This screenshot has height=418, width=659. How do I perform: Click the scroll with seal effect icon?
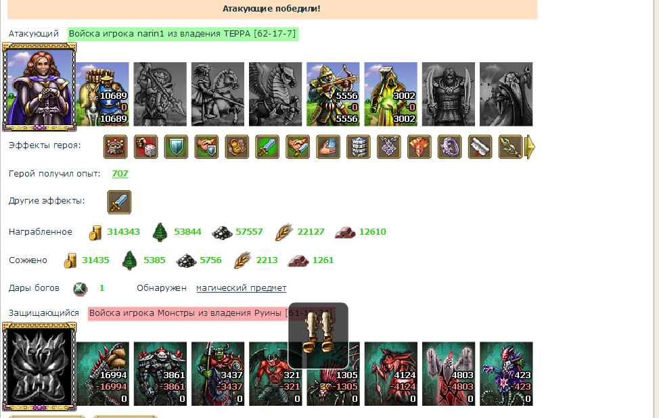(480, 147)
